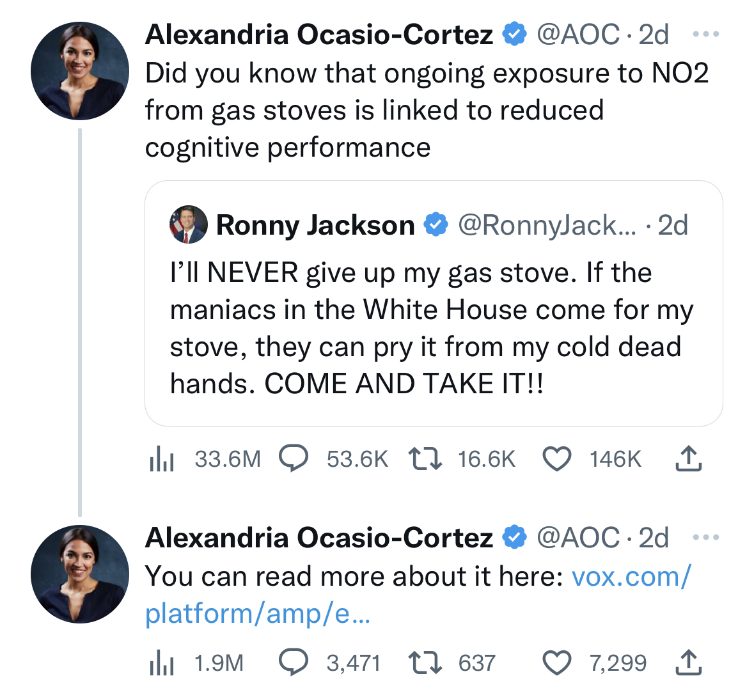Share the first tweet about gas stoves
This screenshot has height=697, width=754.
click(x=688, y=459)
